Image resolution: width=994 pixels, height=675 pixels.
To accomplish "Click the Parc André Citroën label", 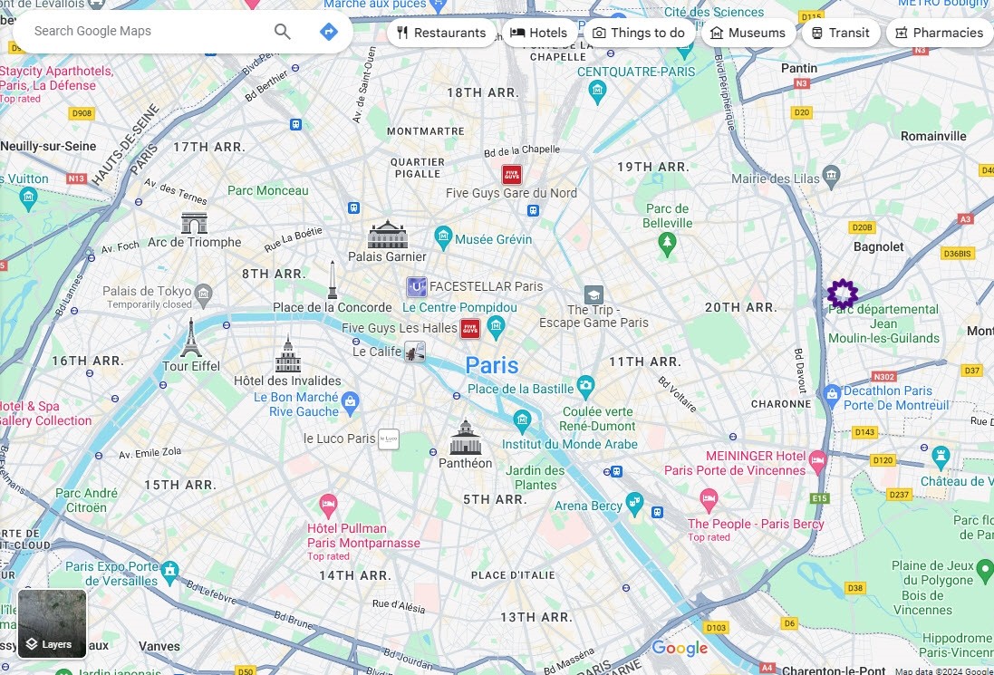I will (x=86, y=500).
